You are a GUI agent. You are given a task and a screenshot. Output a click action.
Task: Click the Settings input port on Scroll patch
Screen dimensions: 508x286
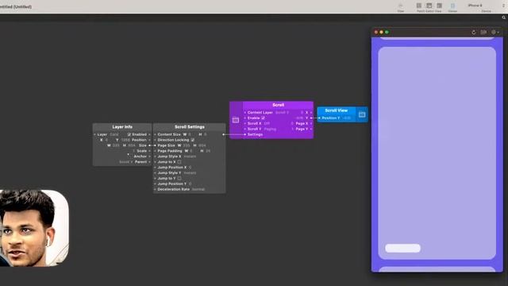[245, 134]
